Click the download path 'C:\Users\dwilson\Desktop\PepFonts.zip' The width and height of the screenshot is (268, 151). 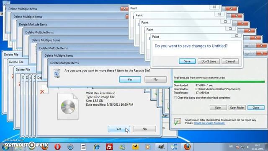click(218, 89)
